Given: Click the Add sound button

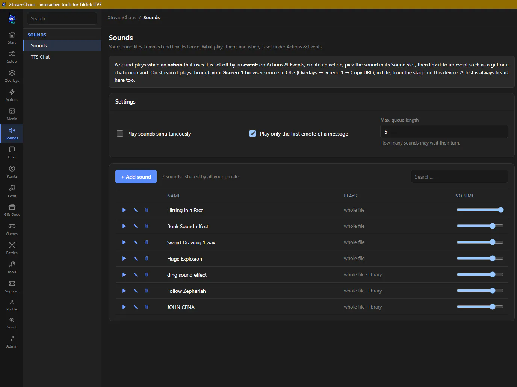Looking at the screenshot, I should tap(136, 177).
